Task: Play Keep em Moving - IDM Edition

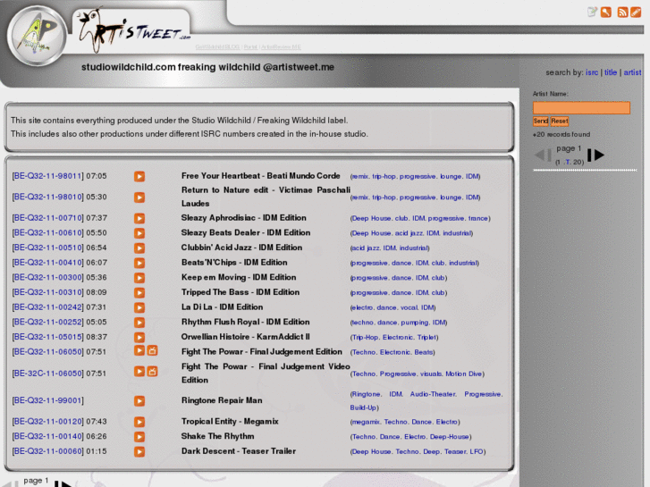Action: [x=139, y=278]
